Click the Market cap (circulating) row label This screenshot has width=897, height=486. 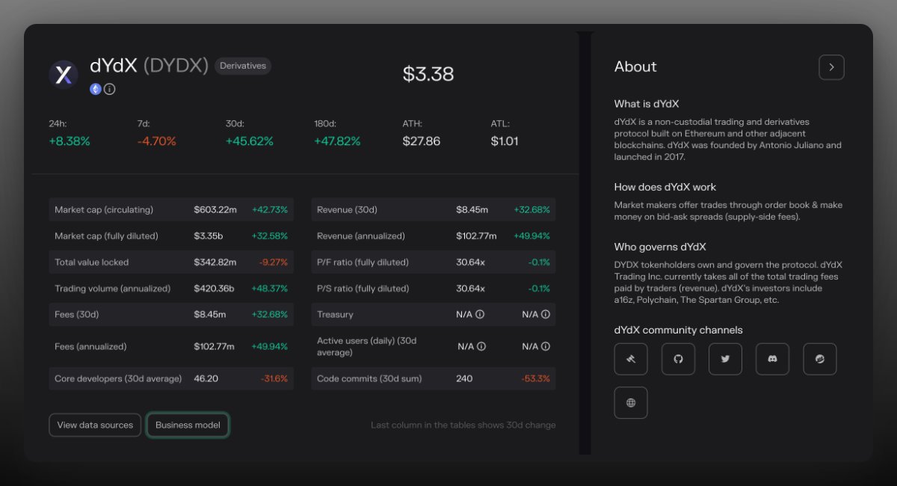point(104,209)
